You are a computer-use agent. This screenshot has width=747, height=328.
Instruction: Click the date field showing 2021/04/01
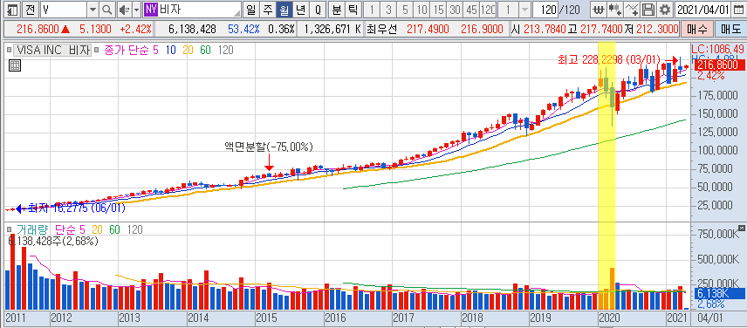(x=703, y=9)
